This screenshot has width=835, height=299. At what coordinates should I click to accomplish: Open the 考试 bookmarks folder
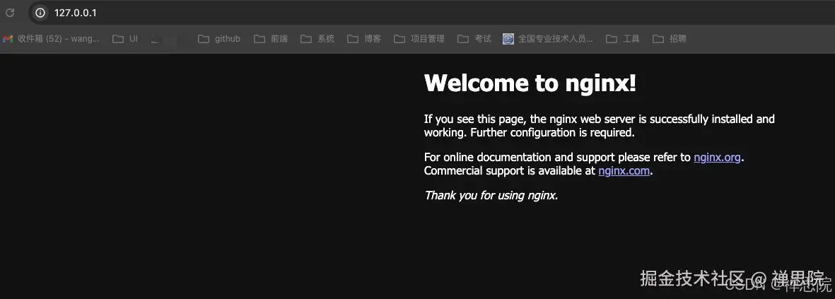(x=475, y=39)
